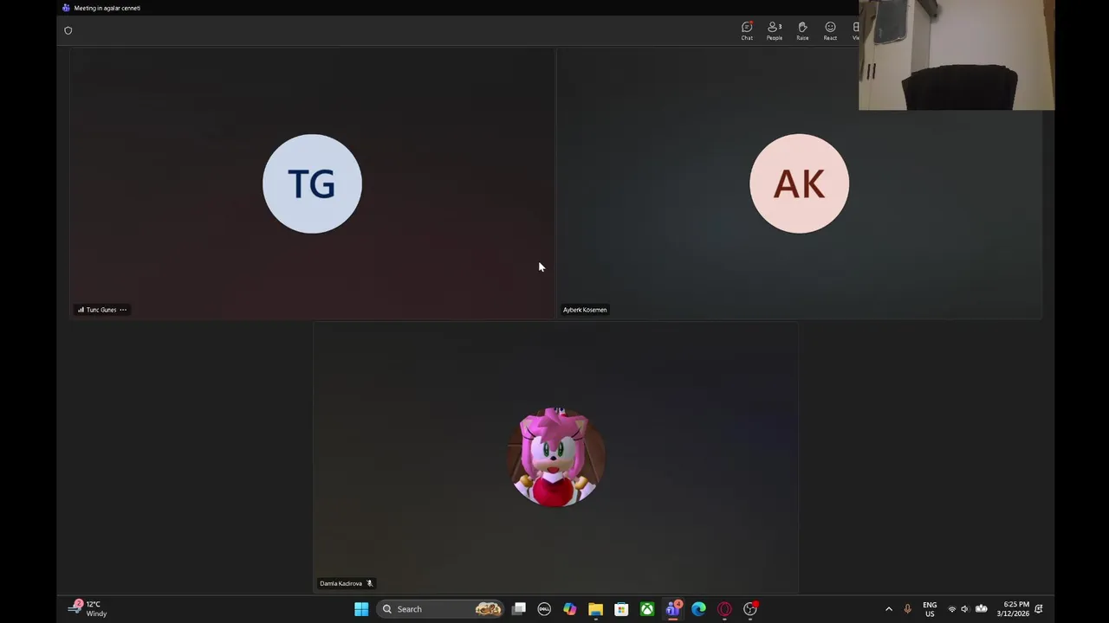Raise your hand in the meeting
Image resolution: width=1109 pixels, height=623 pixels.
click(802, 30)
